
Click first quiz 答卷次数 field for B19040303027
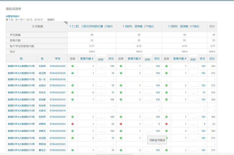[x=88, y=92]
